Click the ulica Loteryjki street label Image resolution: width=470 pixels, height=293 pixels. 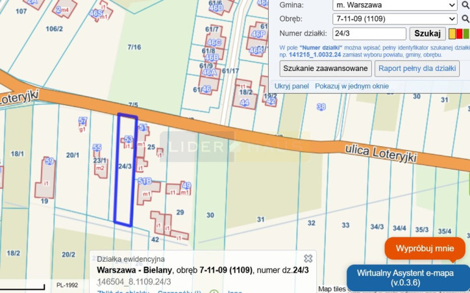click(380, 153)
